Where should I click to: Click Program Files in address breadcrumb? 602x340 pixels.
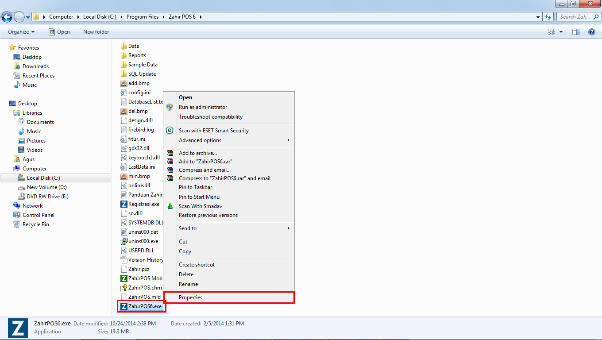tap(142, 17)
